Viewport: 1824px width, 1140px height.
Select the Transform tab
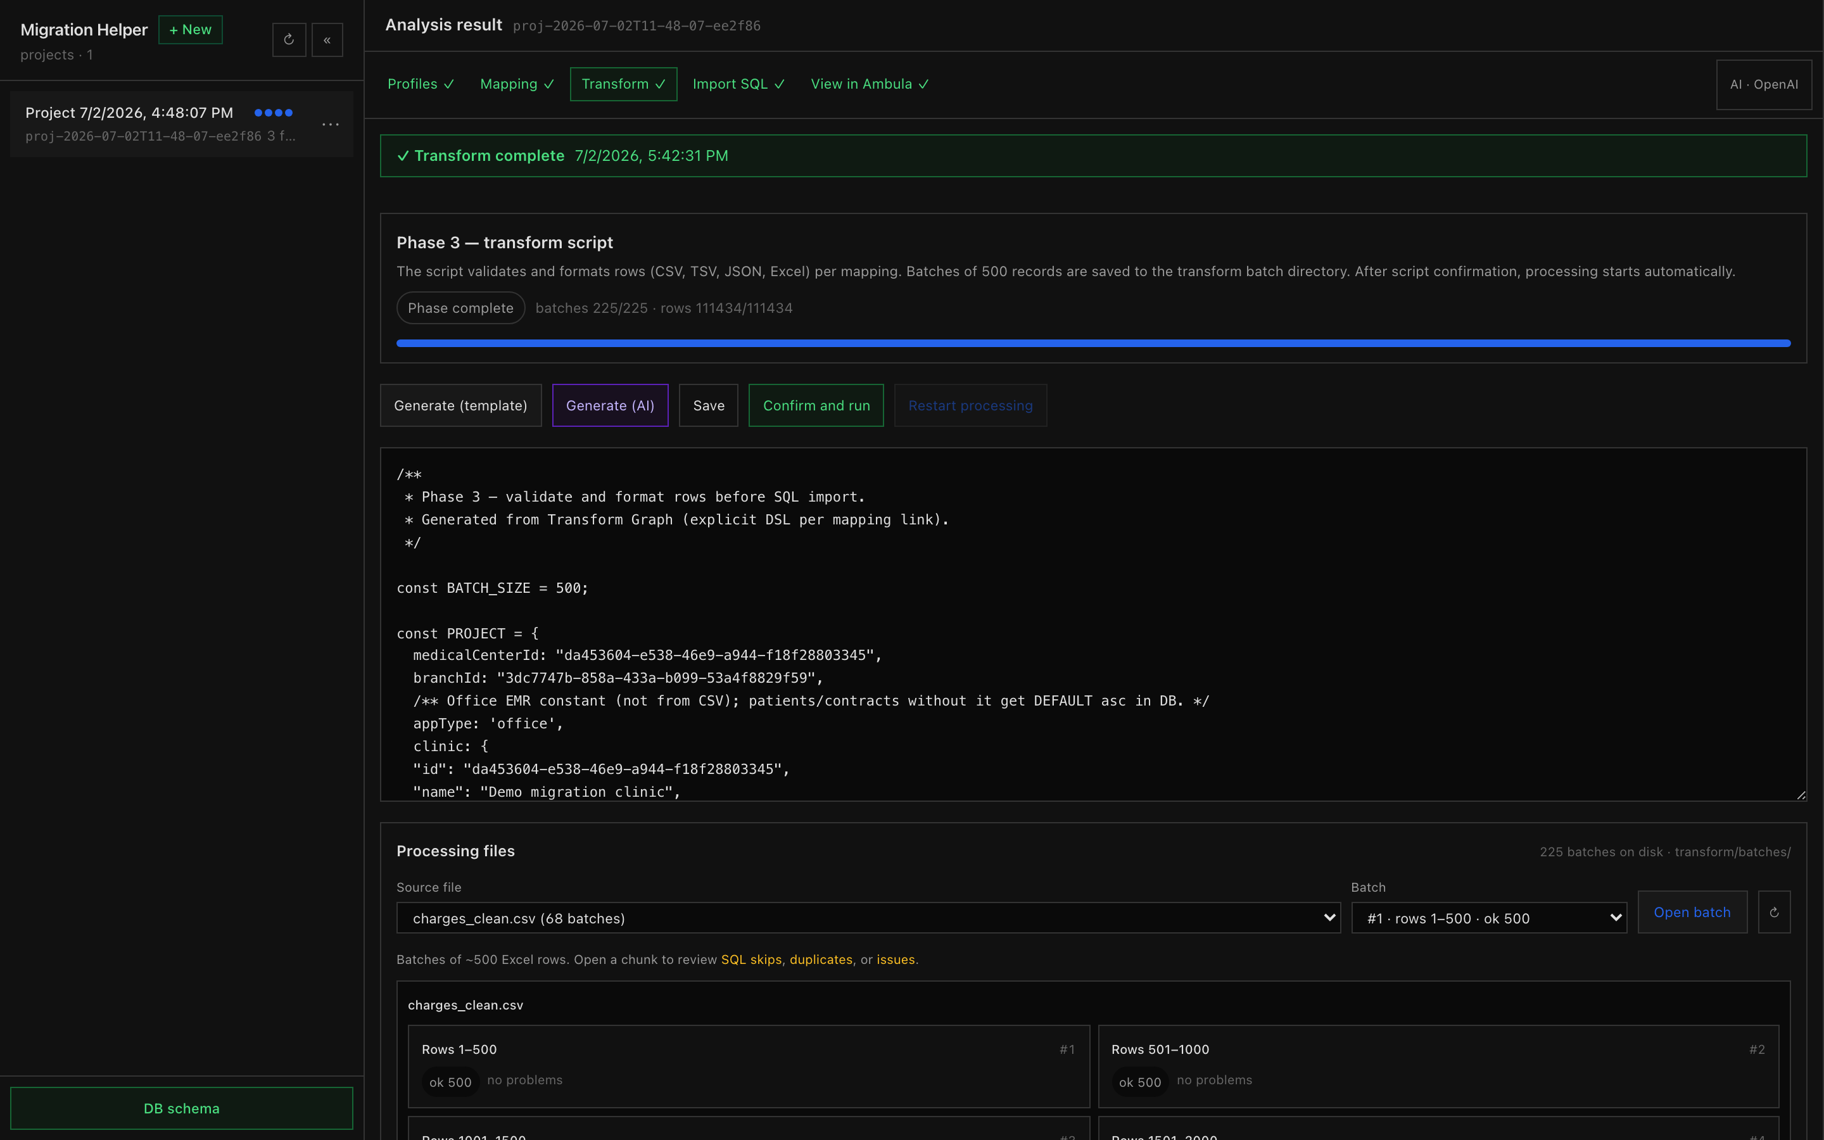[x=623, y=84]
